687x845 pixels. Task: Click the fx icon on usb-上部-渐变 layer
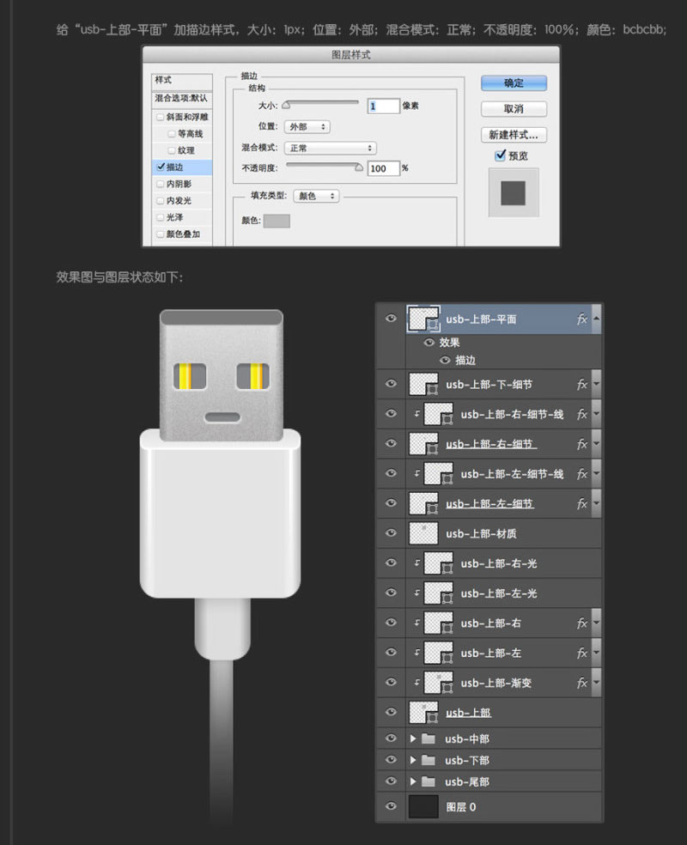tap(582, 683)
